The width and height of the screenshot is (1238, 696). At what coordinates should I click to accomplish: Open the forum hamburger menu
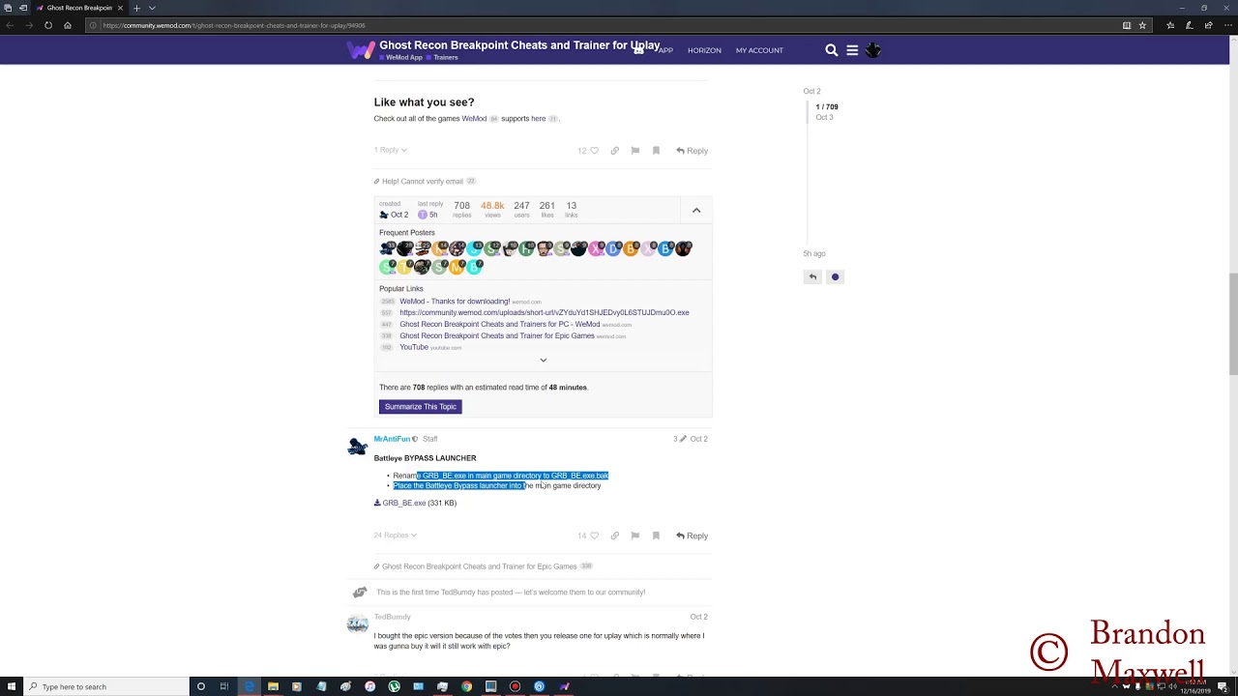point(852,50)
